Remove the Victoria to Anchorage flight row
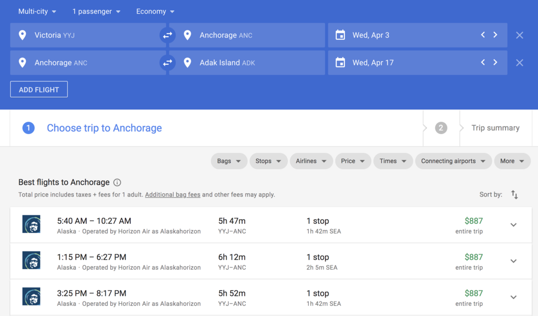 click(519, 35)
